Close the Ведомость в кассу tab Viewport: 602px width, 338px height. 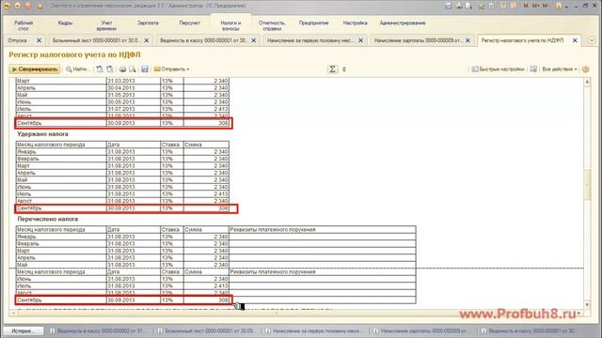pos(253,40)
